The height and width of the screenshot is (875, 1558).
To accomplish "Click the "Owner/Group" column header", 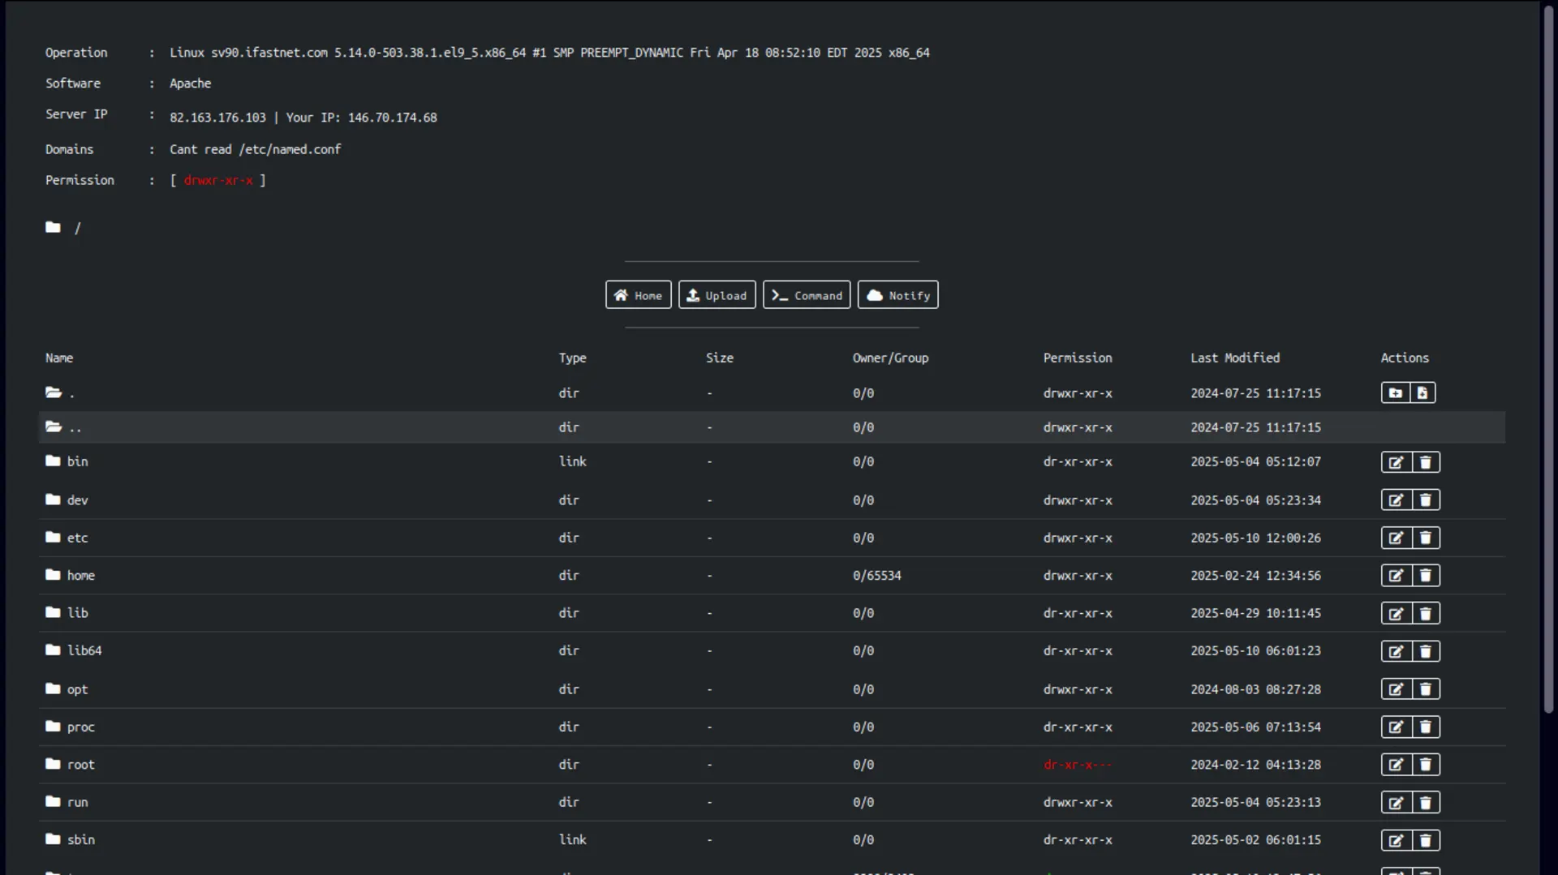I will coord(890,358).
